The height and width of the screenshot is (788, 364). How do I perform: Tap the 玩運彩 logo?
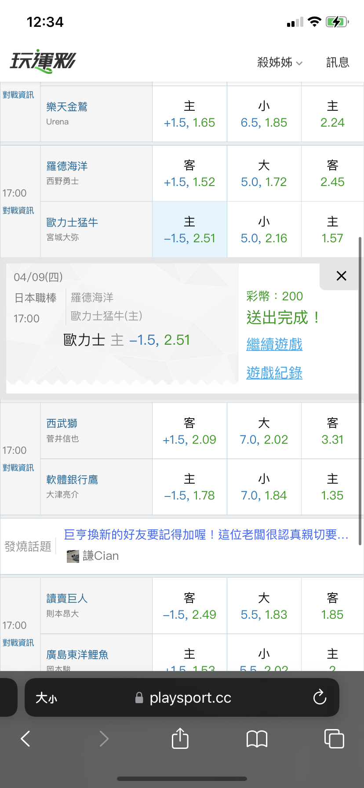(x=43, y=61)
